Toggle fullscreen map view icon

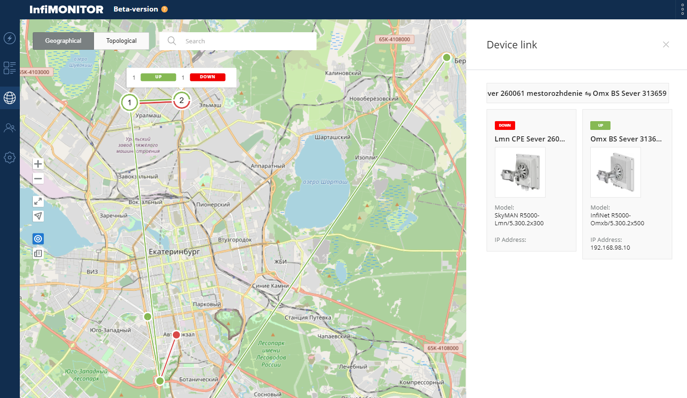click(38, 201)
